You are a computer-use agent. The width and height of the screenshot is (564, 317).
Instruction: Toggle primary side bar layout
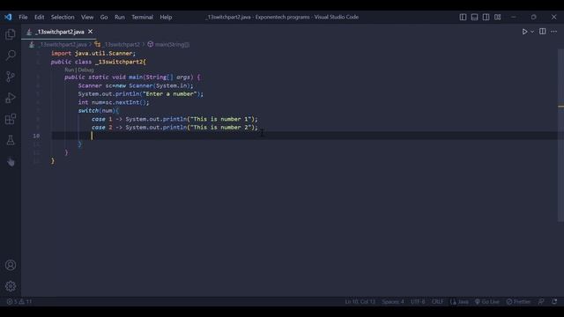[x=463, y=17]
